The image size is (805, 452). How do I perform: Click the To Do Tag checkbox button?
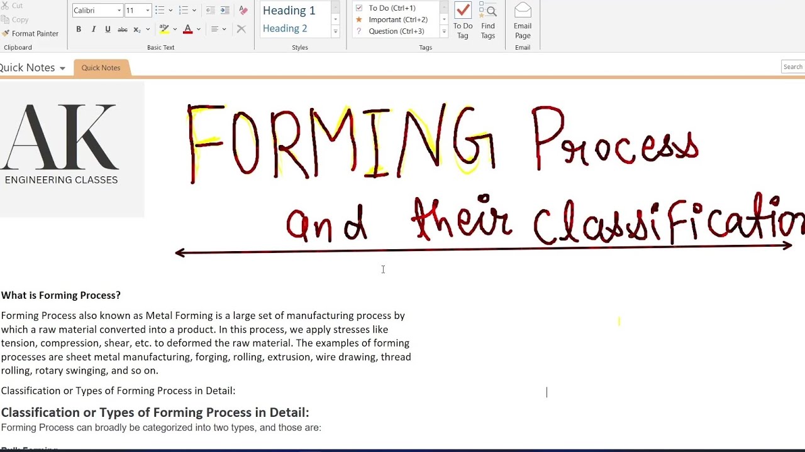pos(463,21)
